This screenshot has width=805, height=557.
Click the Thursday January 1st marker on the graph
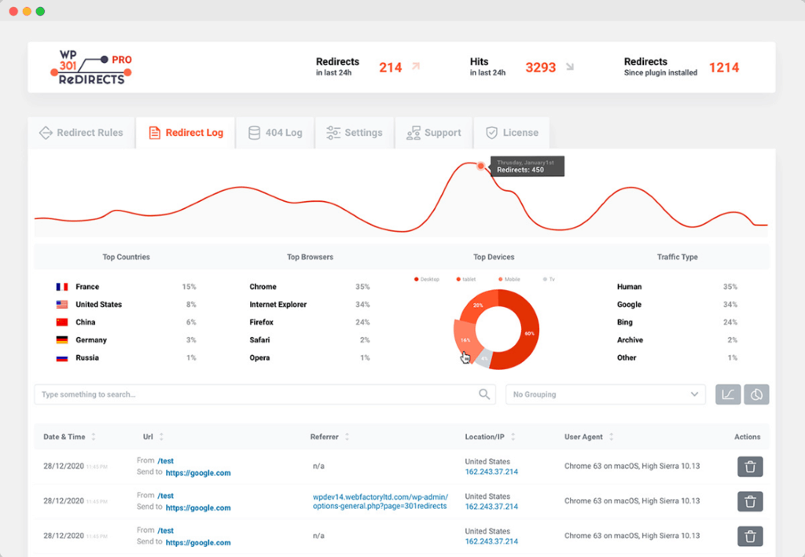pyautogui.click(x=480, y=166)
